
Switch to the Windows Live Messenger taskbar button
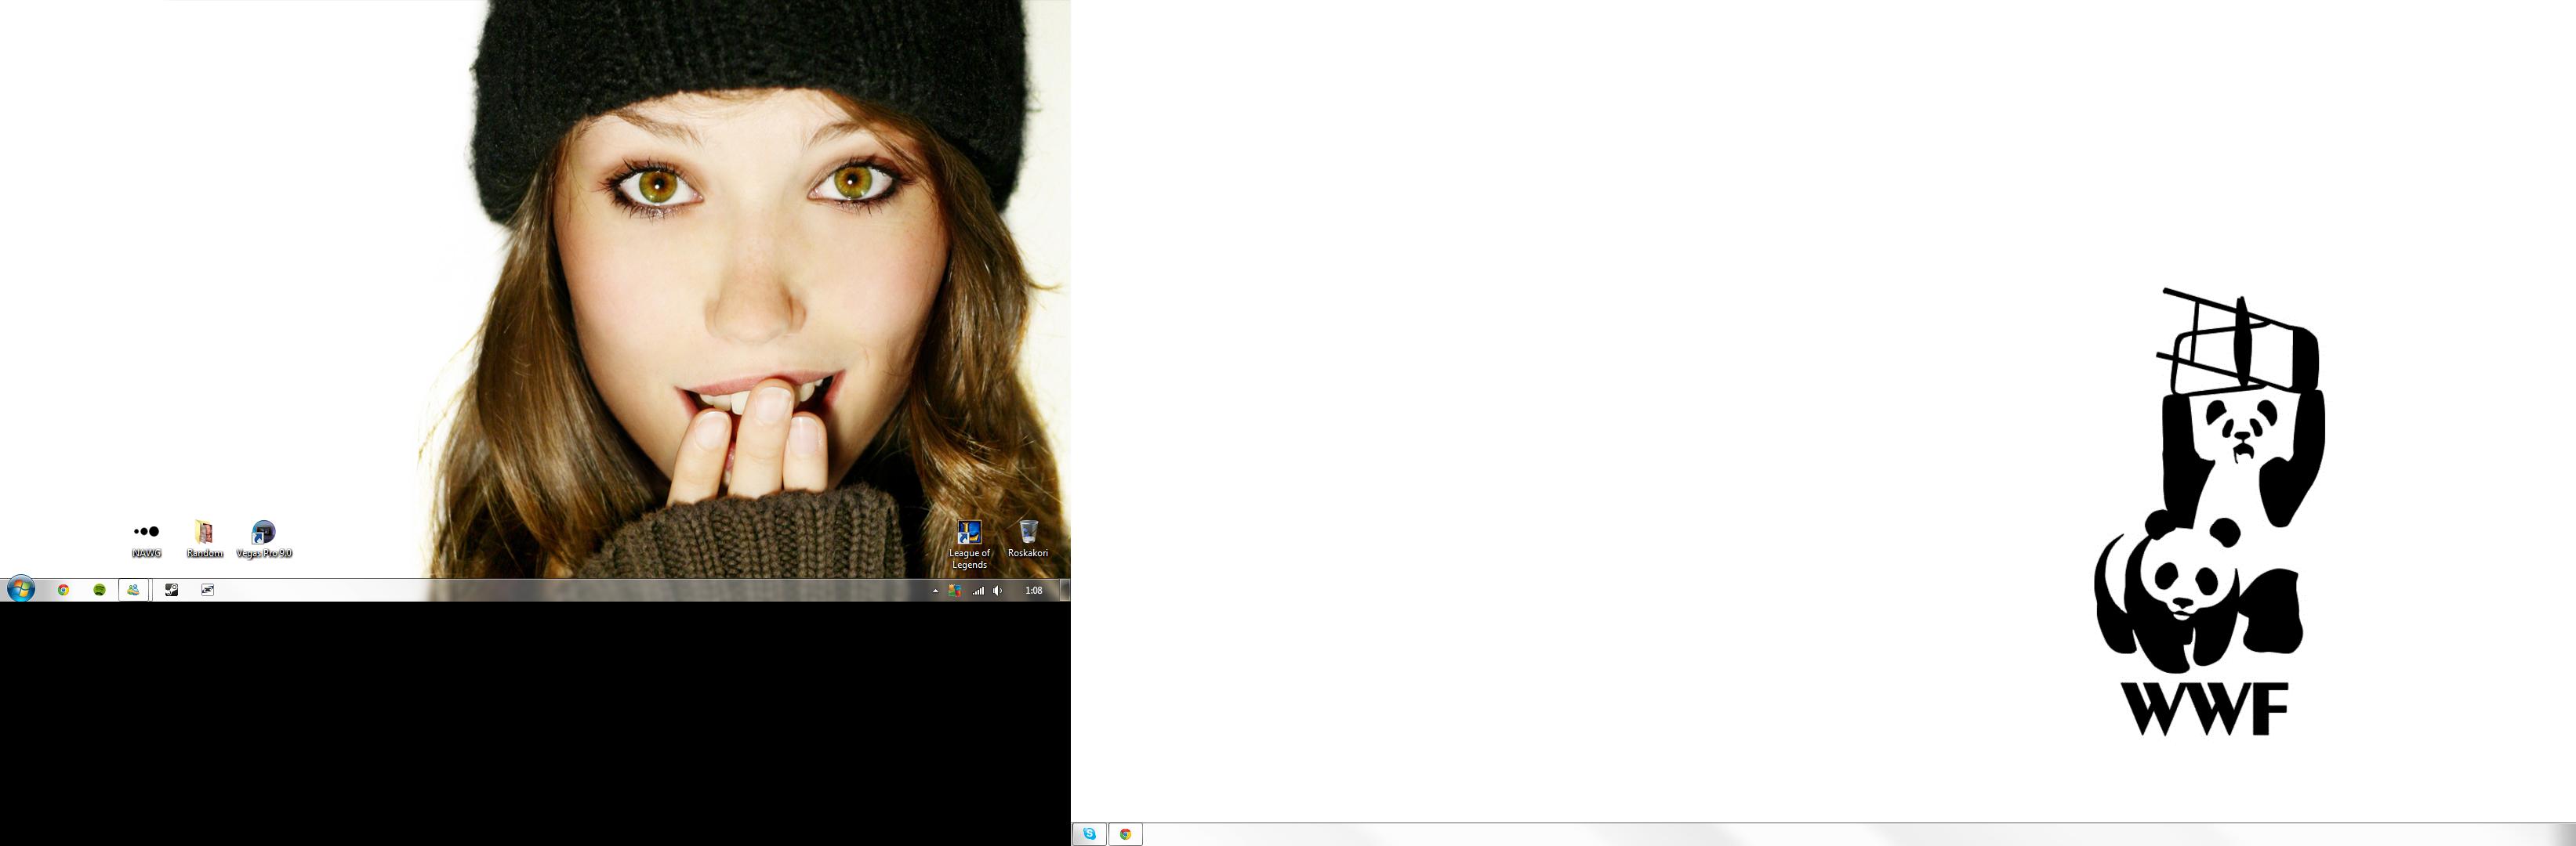click(133, 591)
